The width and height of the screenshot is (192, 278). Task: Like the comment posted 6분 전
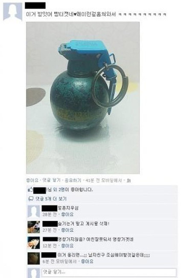point(87,262)
